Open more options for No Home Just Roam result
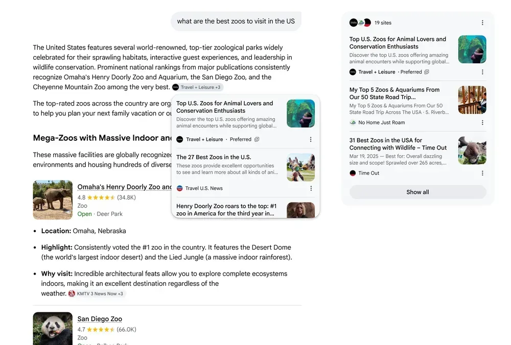 [482, 122]
